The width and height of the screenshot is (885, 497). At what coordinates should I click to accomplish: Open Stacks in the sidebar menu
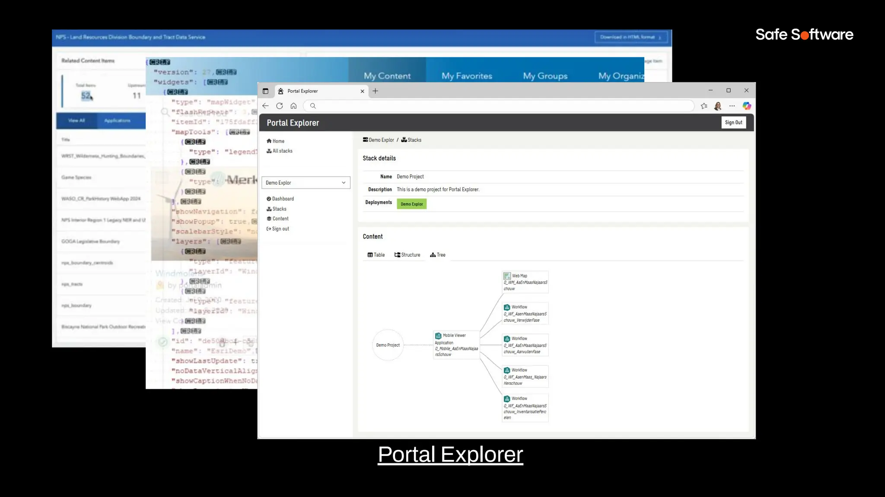276,209
